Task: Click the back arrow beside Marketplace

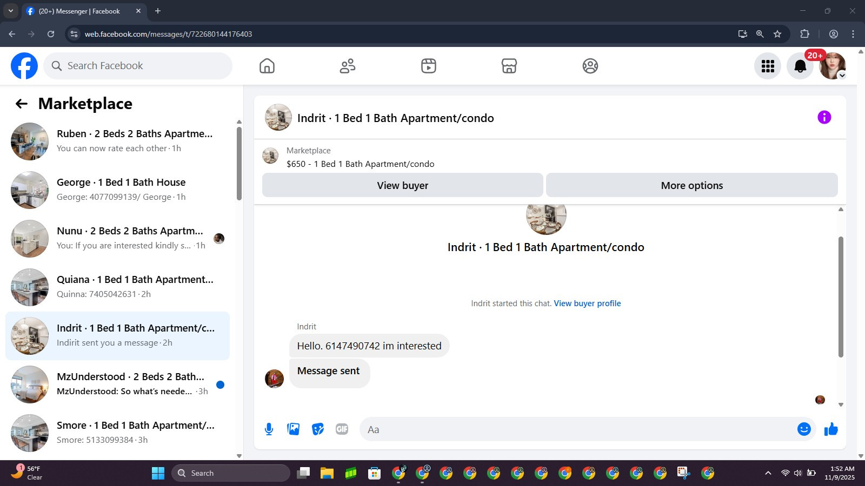Action: [x=22, y=104]
